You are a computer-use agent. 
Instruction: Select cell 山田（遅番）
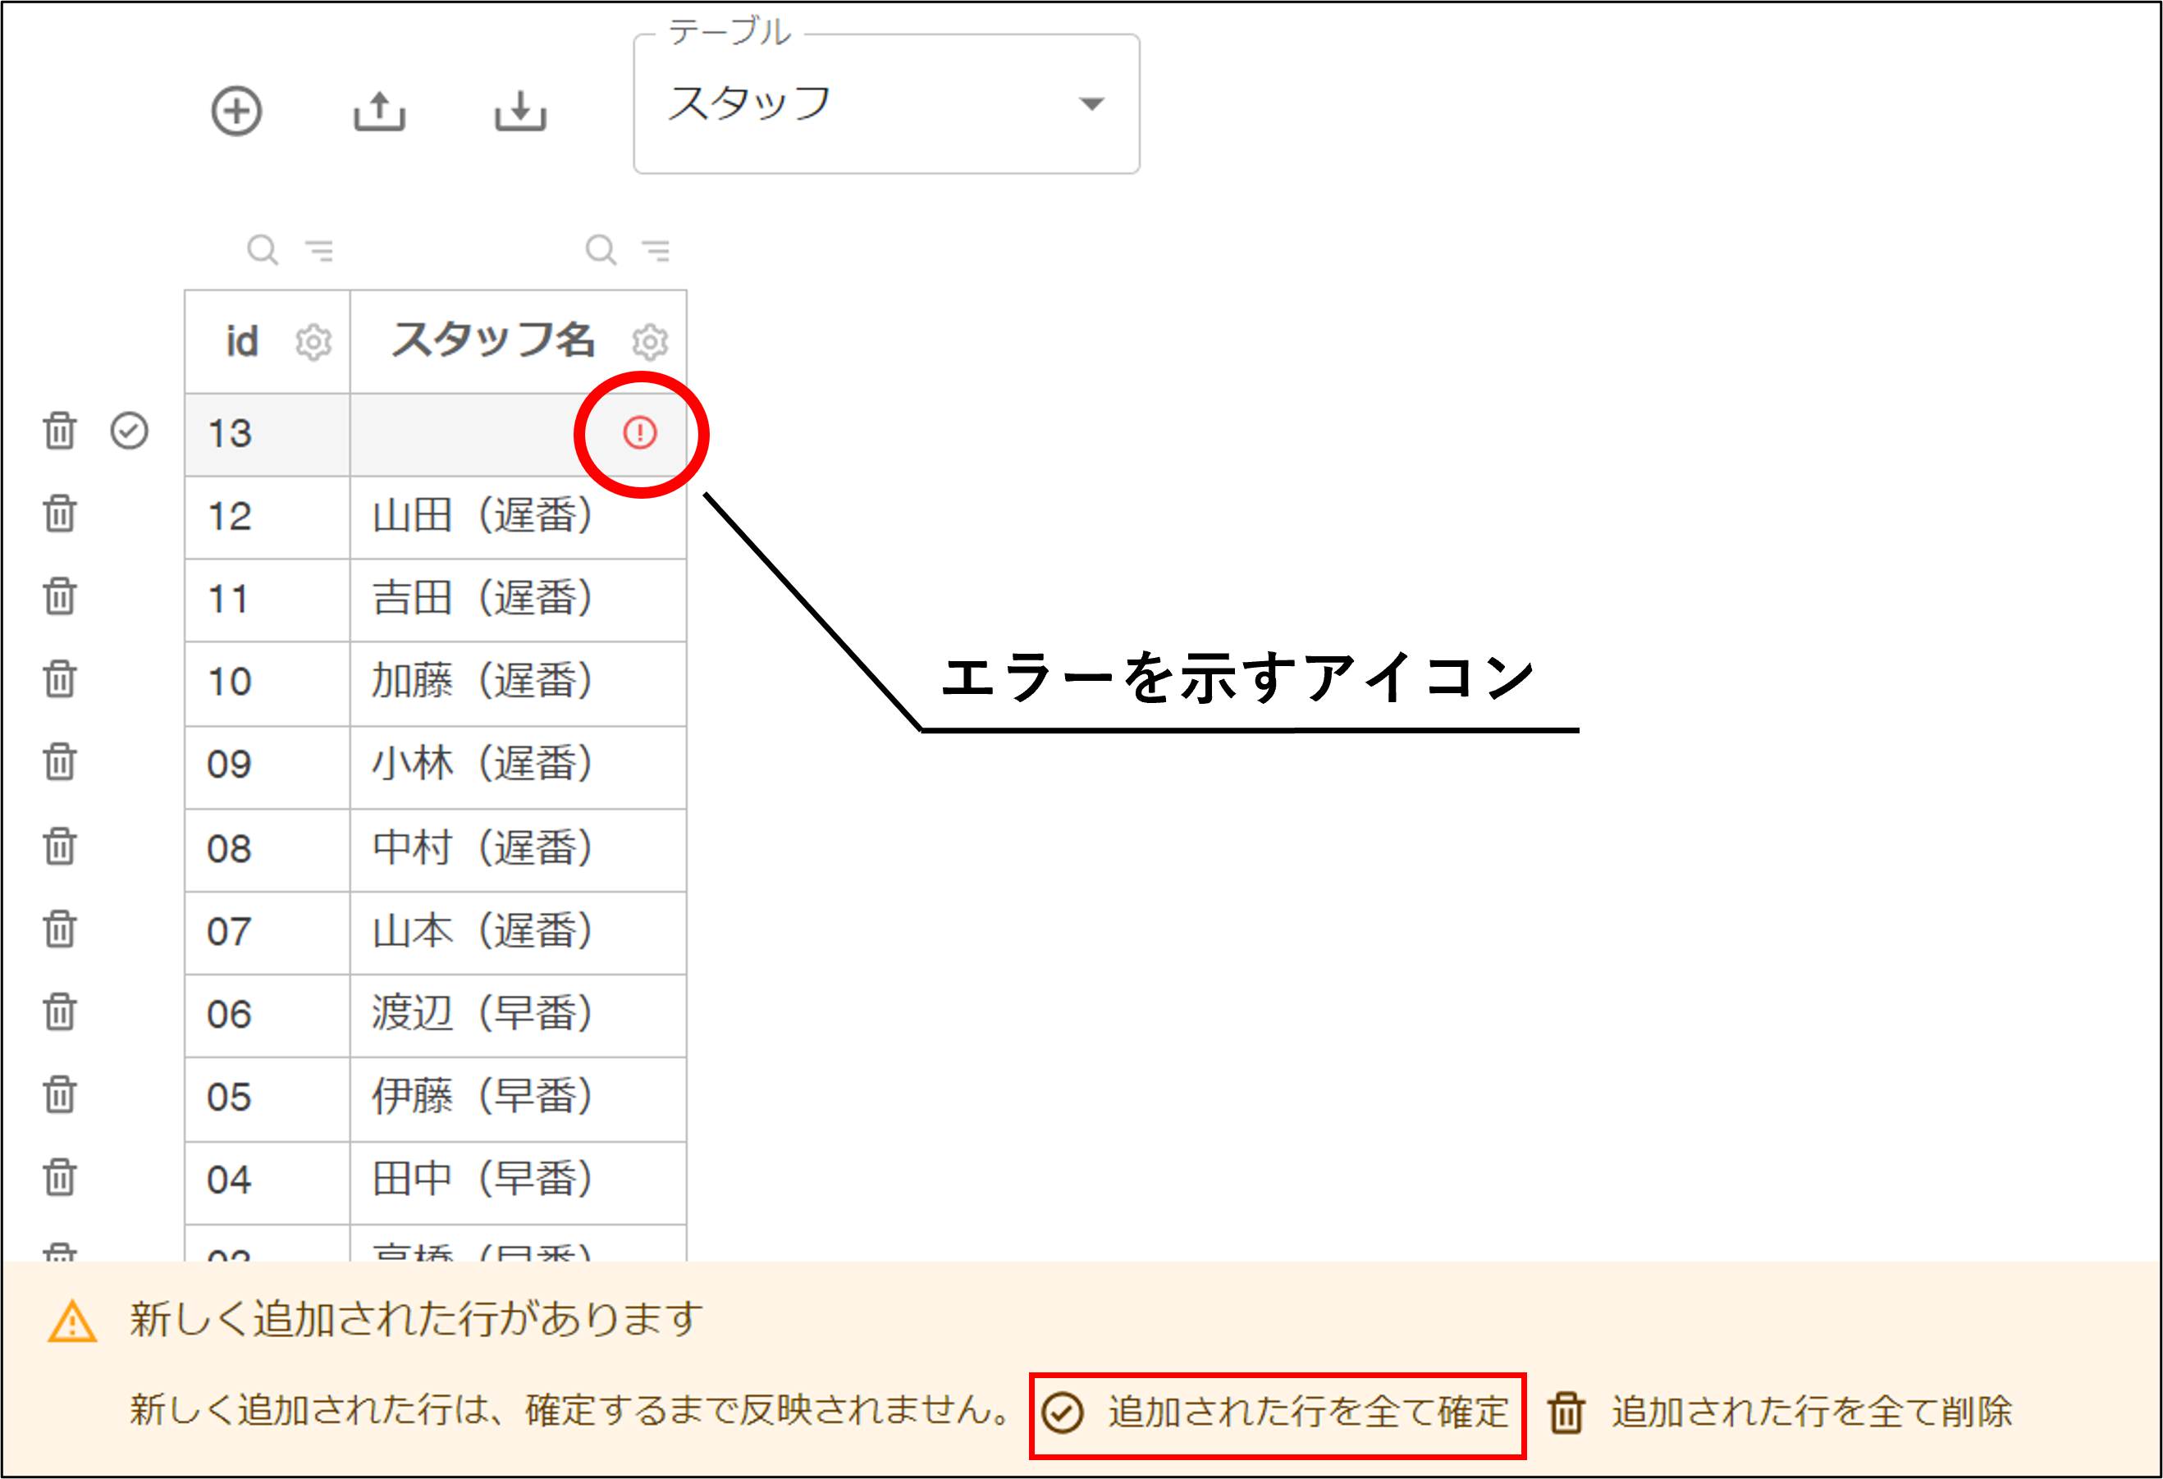tap(519, 517)
